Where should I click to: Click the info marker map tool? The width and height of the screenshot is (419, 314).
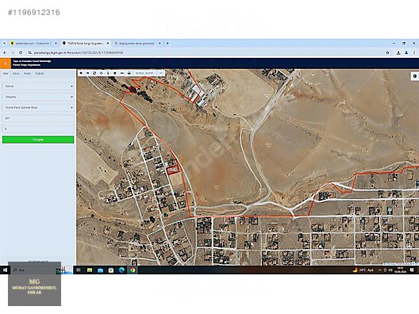tap(108, 73)
